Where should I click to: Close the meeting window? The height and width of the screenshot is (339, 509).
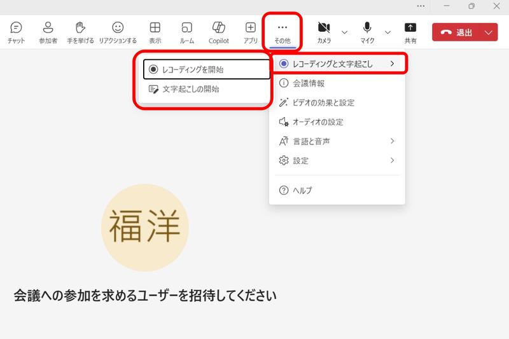pos(496,6)
